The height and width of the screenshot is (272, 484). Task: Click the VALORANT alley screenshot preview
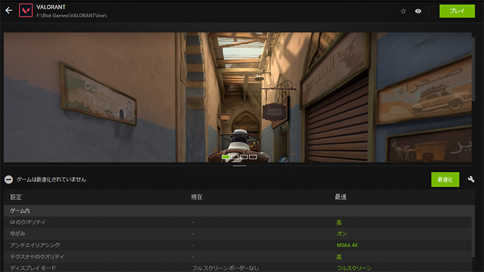coord(237,97)
